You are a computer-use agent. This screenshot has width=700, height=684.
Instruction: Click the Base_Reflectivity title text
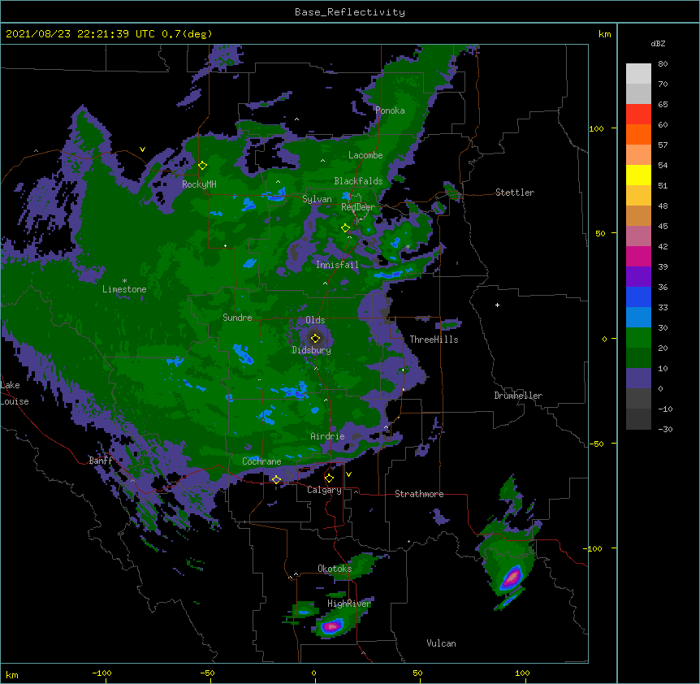(350, 12)
